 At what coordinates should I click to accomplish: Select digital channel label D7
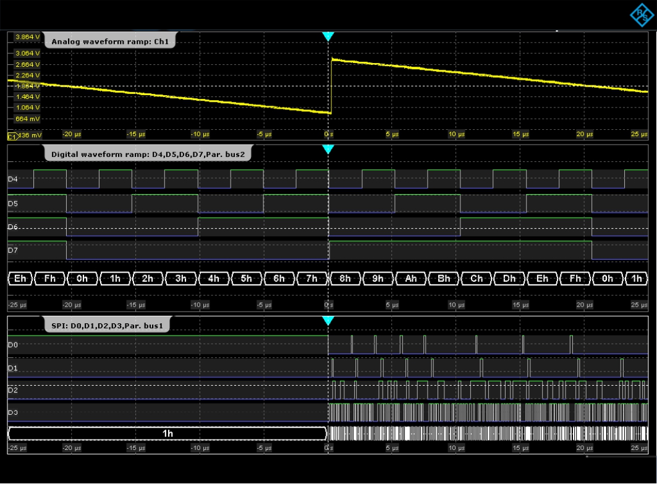point(12,250)
